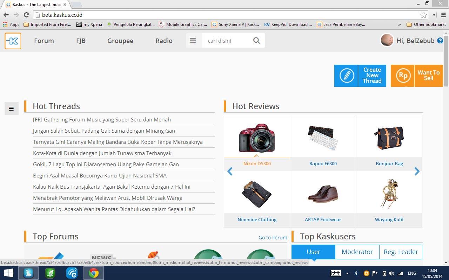This screenshot has width=449, height=280.
Task: Open the Chrome menu icon
Action: point(443,15)
